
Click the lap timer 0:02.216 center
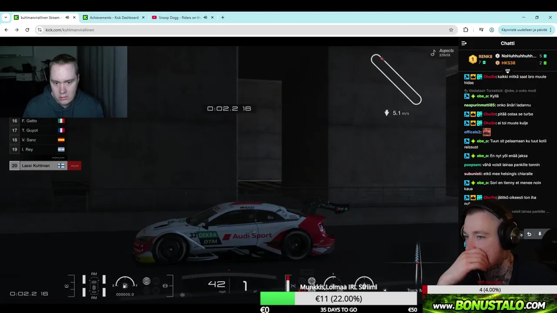(x=229, y=109)
